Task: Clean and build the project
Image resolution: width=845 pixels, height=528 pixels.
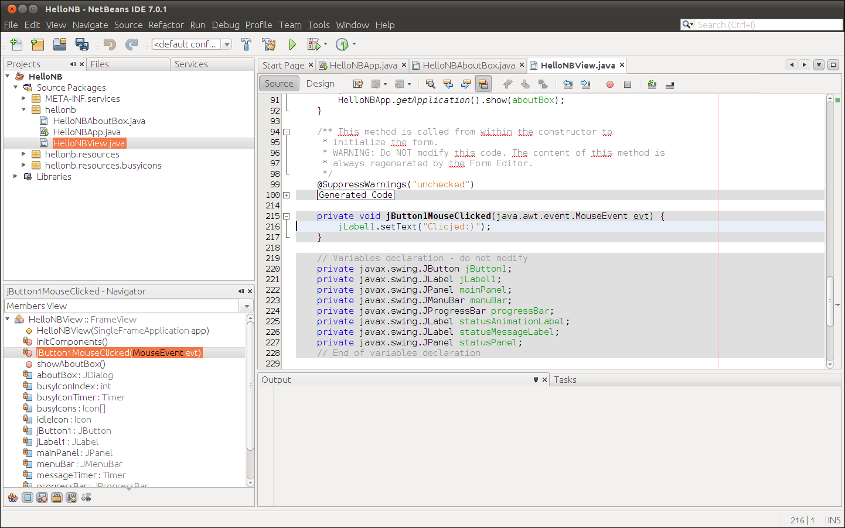Action: click(x=269, y=44)
